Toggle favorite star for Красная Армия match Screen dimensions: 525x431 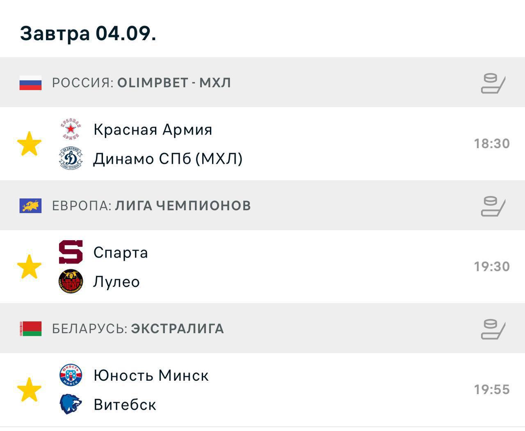[30, 144]
